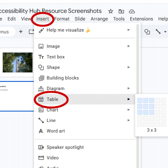Click the Video clapperboard icon
The width and height of the screenshot is (168, 168).
[41, 158]
